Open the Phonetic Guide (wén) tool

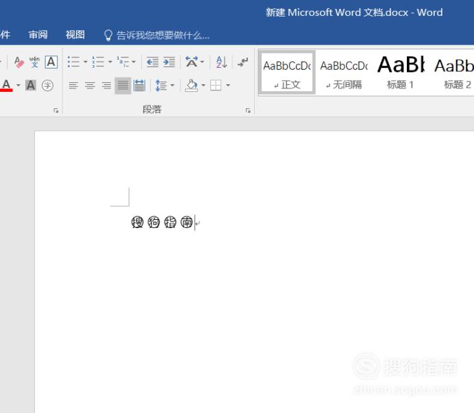point(34,62)
